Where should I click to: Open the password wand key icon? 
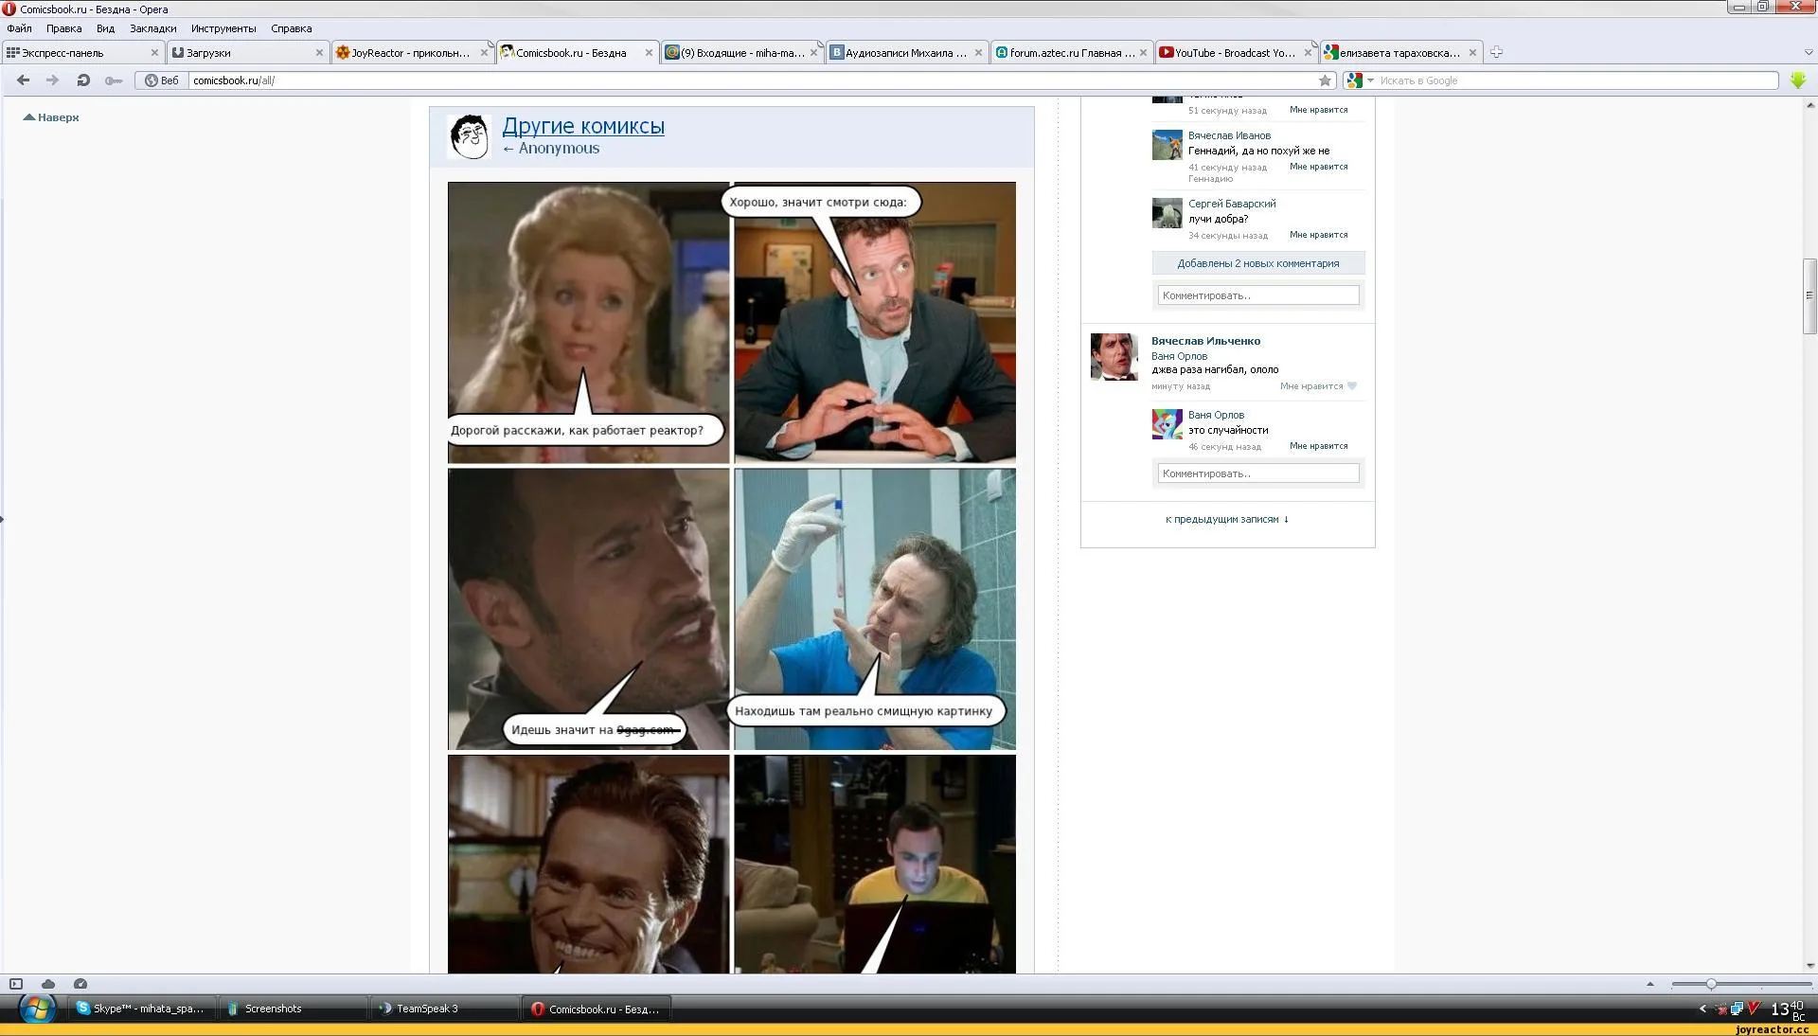pos(114,80)
